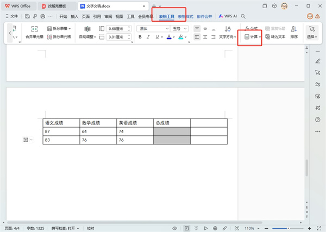Click the Formula (公式) button

(x=251, y=28)
